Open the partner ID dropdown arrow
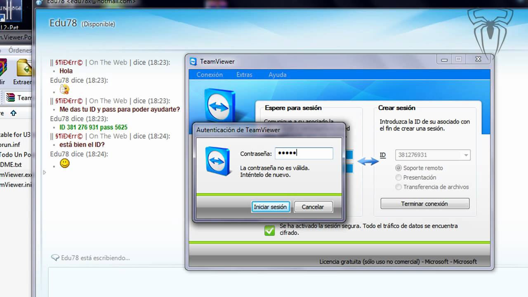Viewport: 528px width, 297px height. (x=466, y=155)
